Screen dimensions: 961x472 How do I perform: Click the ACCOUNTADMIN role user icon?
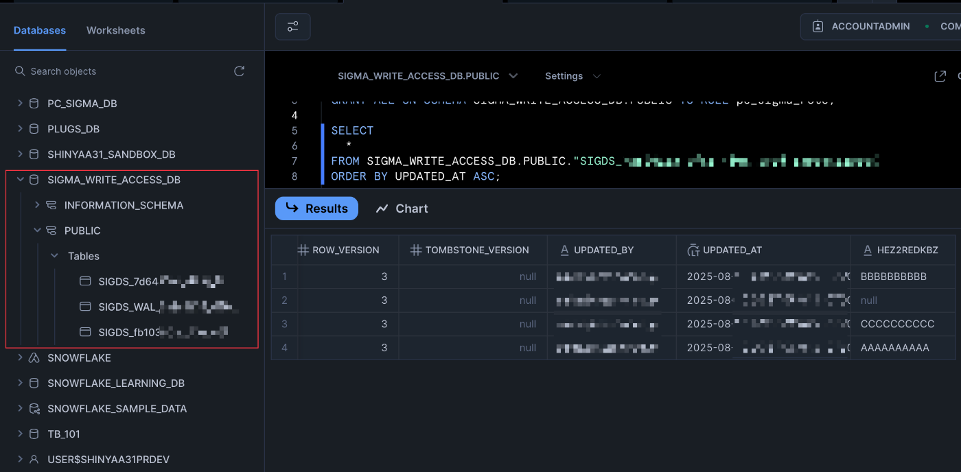pos(818,26)
